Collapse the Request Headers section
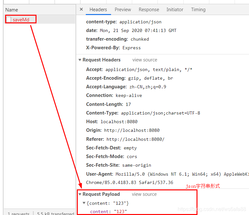Image resolution: width=249 pixels, height=215 pixels. [80, 60]
